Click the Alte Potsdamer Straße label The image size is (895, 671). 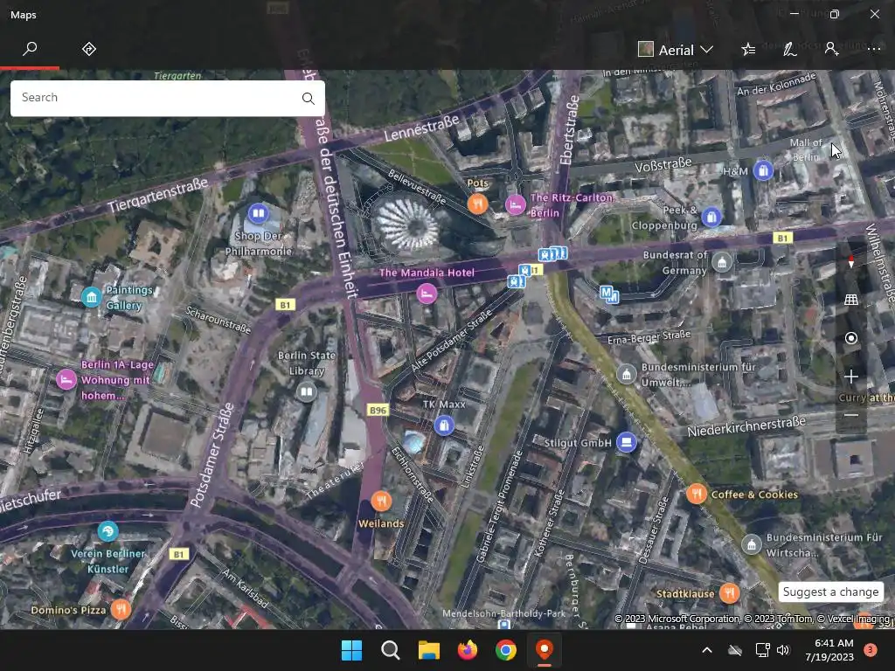[x=451, y=341]
